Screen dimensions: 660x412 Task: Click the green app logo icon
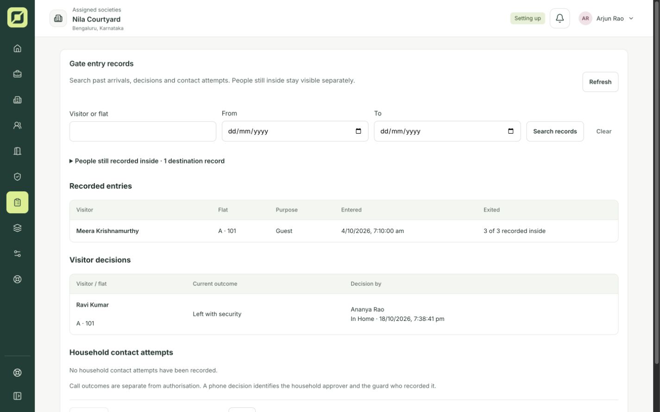coord(17,18)
